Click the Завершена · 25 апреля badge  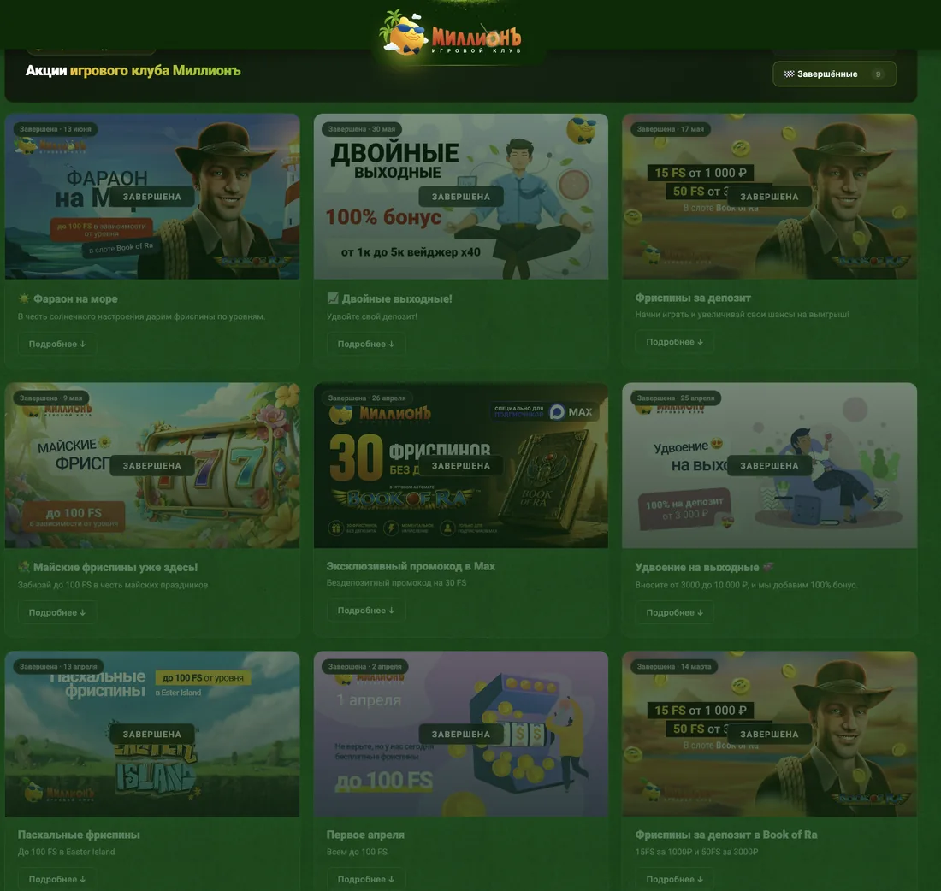(676, 398)
